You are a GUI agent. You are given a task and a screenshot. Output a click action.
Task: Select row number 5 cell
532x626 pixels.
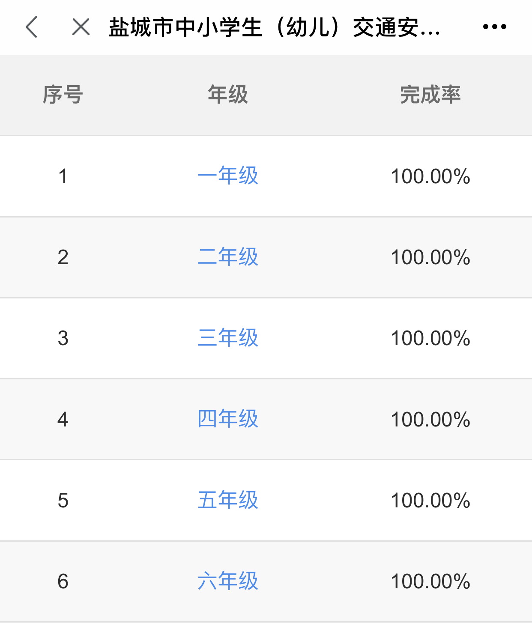point(63,501)
